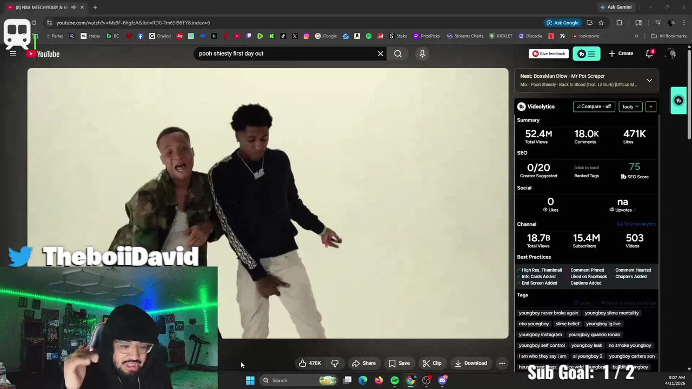692x389 pixels.
Task: Clear the search box with the X icon
Action: click(381, 53)
